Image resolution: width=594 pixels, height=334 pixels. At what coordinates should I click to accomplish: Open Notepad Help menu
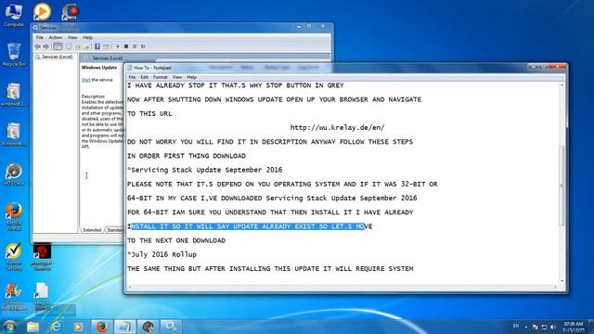point(192,77)
